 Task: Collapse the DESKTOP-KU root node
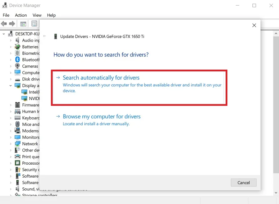(4, 34)
